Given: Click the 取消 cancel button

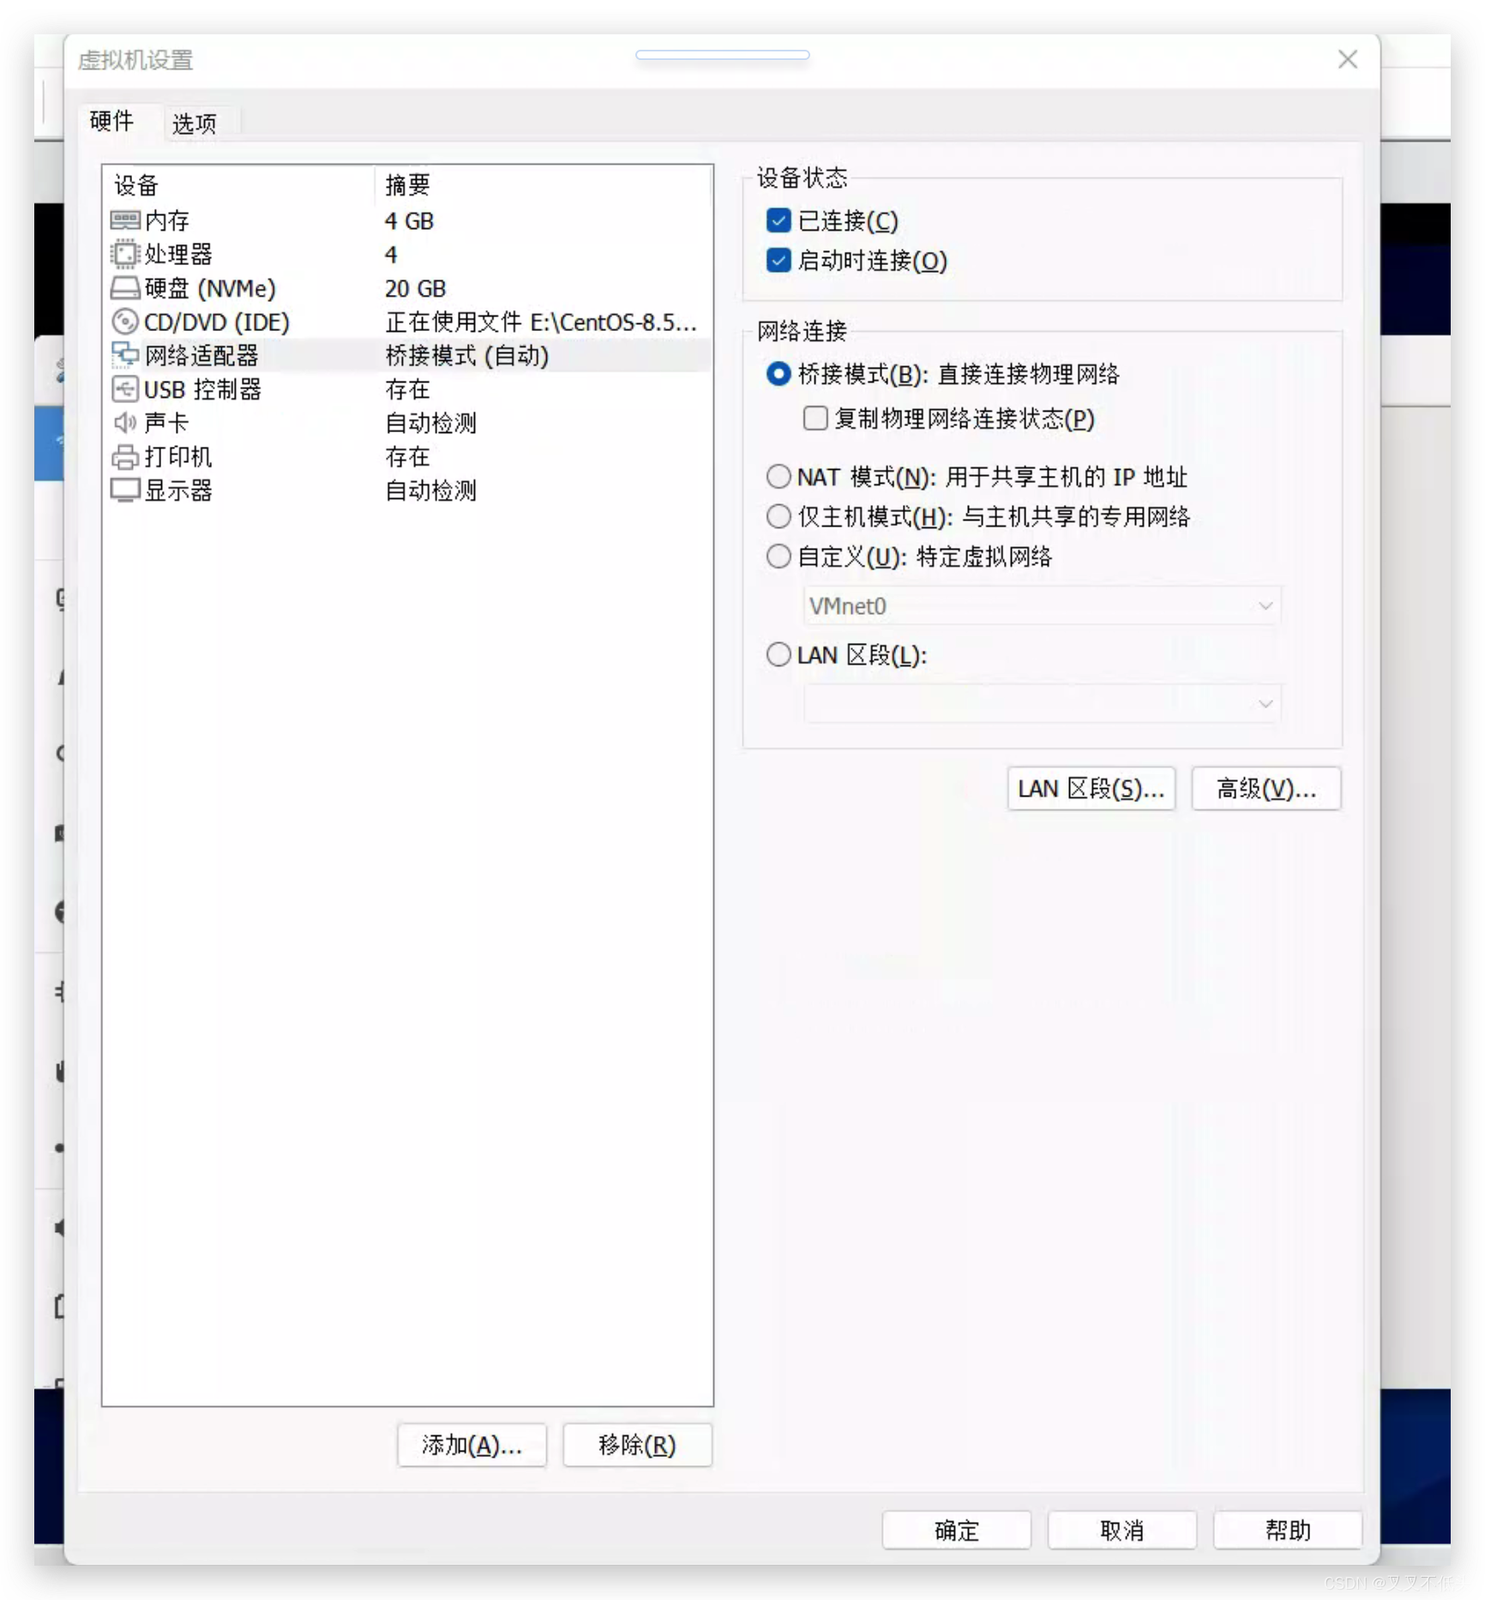Looking at the screenshot, I should (x=1122, y=1531).
